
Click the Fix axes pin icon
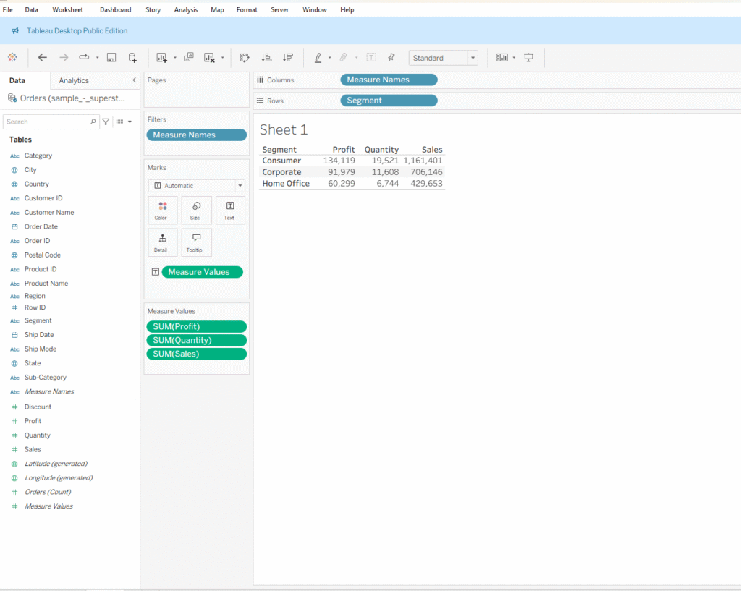point(391,58)
